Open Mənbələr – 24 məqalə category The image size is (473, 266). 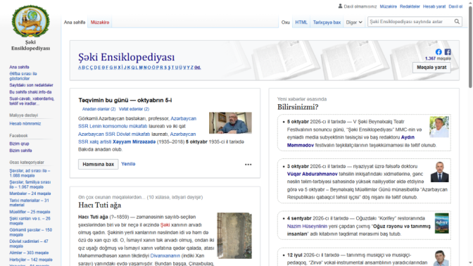30,194
